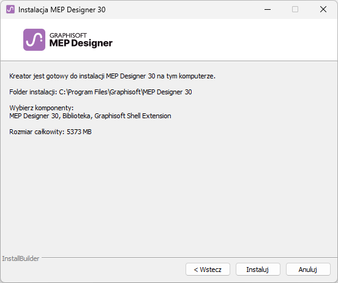Click the GRAPHISOFT MEP Designer wordmark

pyautogui.click(x=81, y=40)
